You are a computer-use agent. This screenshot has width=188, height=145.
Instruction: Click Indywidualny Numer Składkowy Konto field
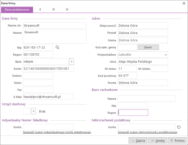(48, 127)
